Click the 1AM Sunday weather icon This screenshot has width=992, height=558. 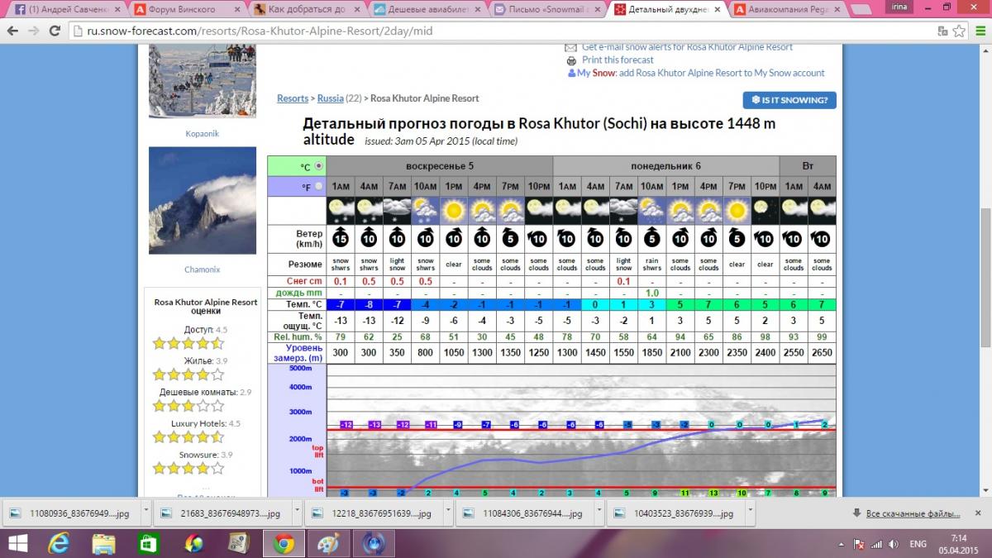point(341,209)
